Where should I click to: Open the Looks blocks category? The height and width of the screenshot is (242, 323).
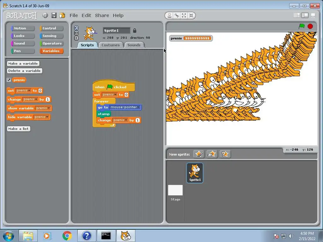23,36
